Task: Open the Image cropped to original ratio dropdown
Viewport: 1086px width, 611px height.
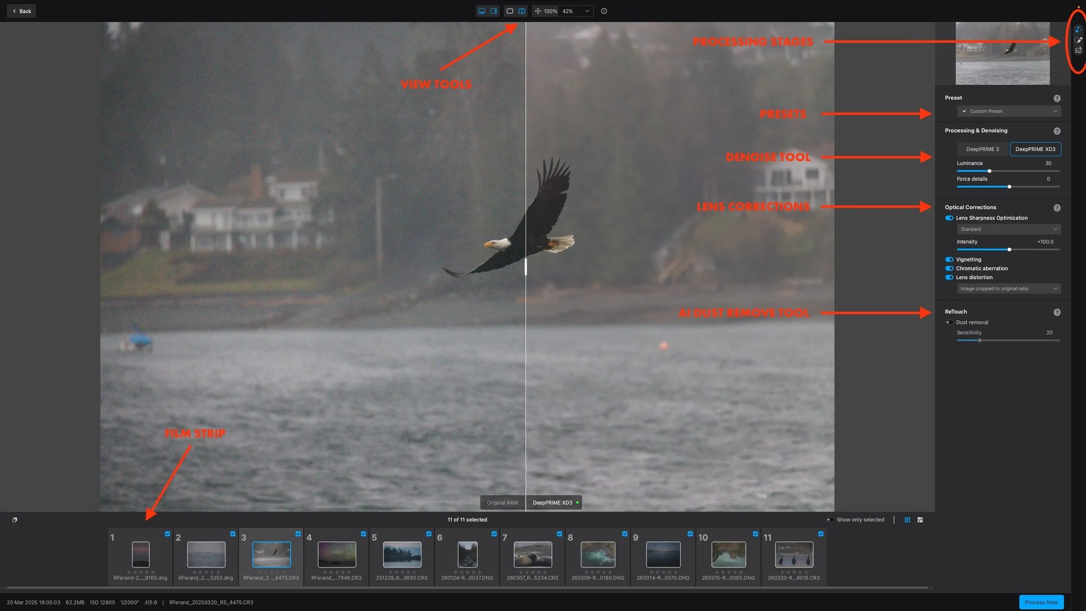Action: (1008, 288)
